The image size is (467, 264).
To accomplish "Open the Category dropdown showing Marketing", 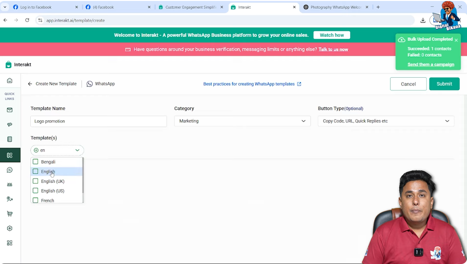I will pos(242,121).
